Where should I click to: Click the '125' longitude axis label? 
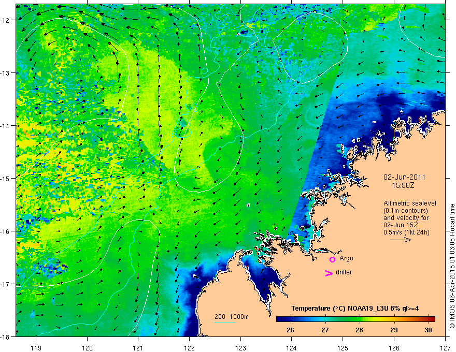tap(343, 348)
